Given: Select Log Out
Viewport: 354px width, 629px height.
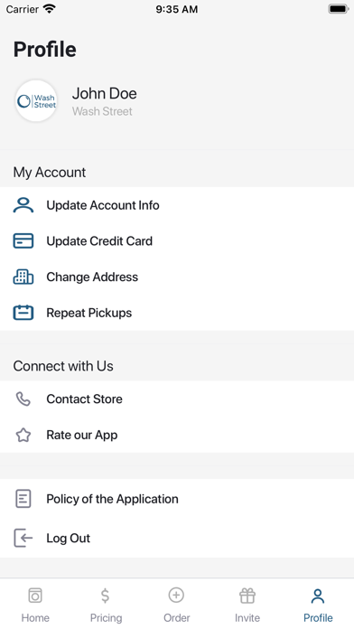Looking at the screenshot, I should point(177,538).
